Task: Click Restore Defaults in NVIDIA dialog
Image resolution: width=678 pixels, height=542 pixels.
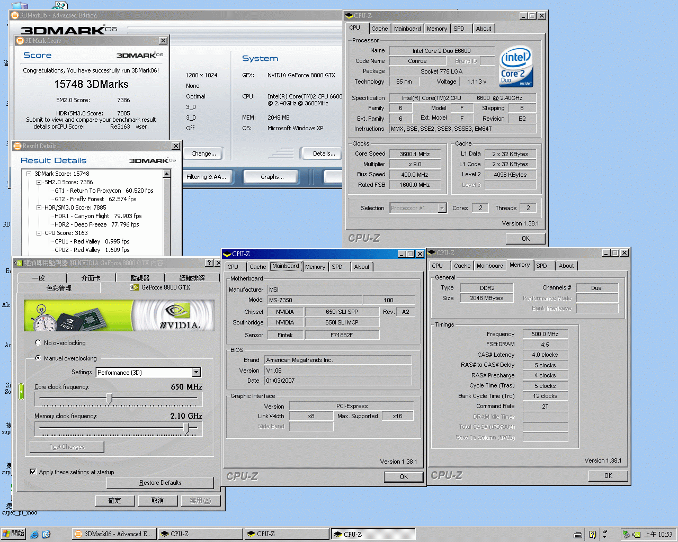Action: coord(160,483)
